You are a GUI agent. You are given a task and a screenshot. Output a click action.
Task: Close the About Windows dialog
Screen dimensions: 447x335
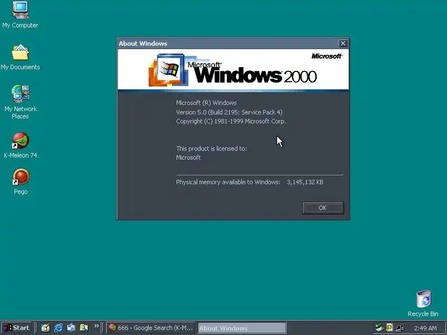pyautogui.click(x=343, y=44)
